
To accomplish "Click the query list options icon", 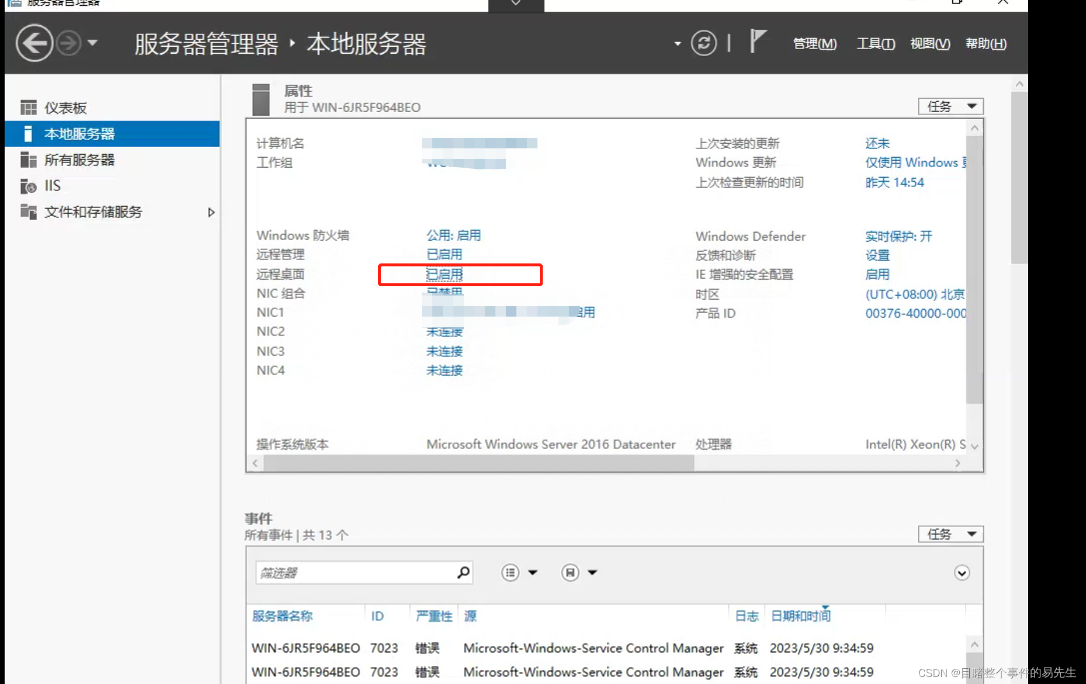I will coord(510,572).
